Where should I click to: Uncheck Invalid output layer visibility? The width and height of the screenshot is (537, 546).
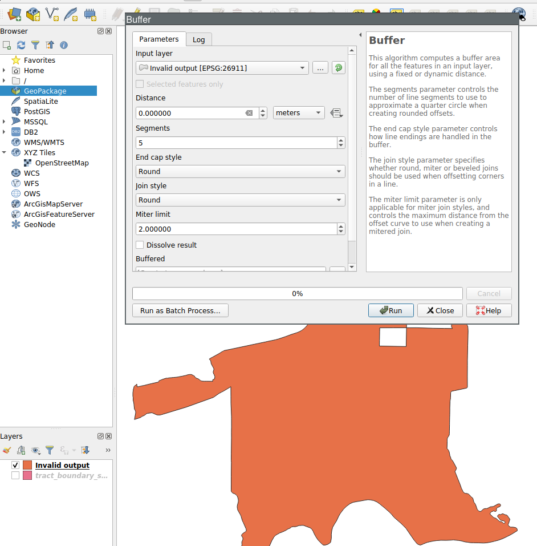click(x=15, y=466)
